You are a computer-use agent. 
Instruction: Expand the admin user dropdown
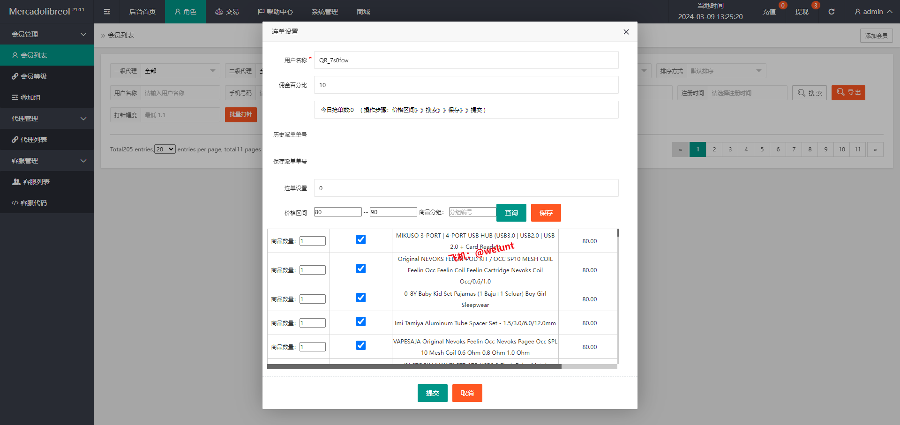[x=873, y=12]
